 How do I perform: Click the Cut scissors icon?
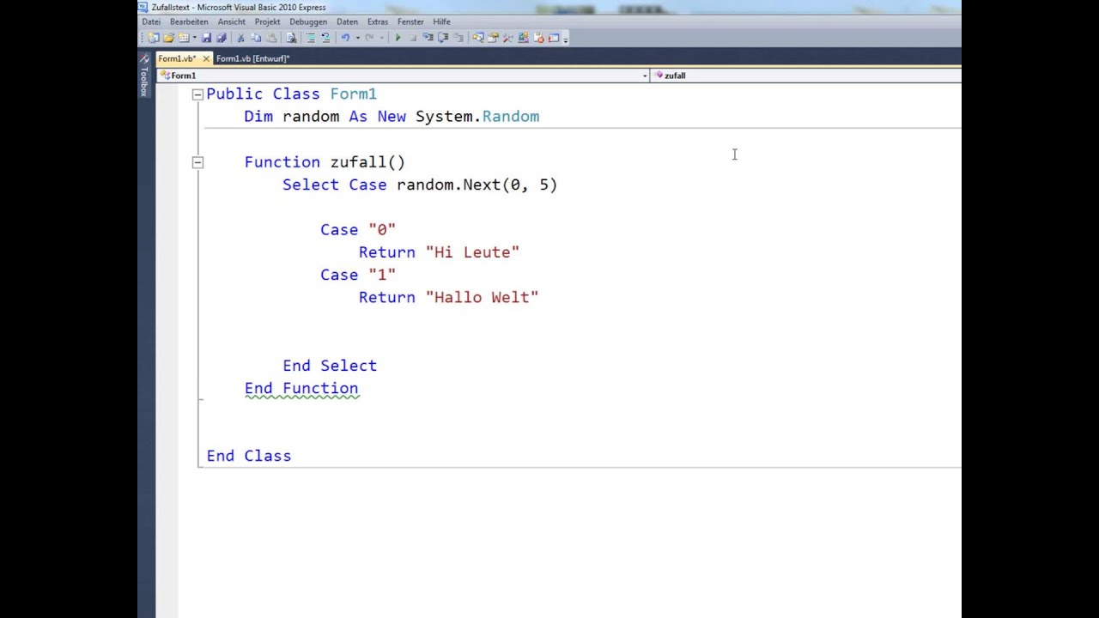[240, 38]
